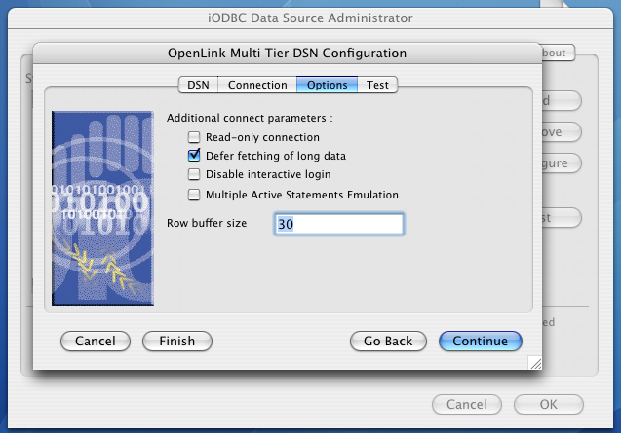Click the Finish button
Image resolution: width=621 pixels, height=433 pixels.
pyautogui.click(x=177, y=341)
